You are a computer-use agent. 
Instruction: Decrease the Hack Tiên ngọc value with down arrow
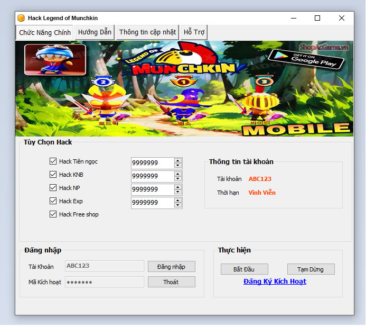[x=178, y=165]
